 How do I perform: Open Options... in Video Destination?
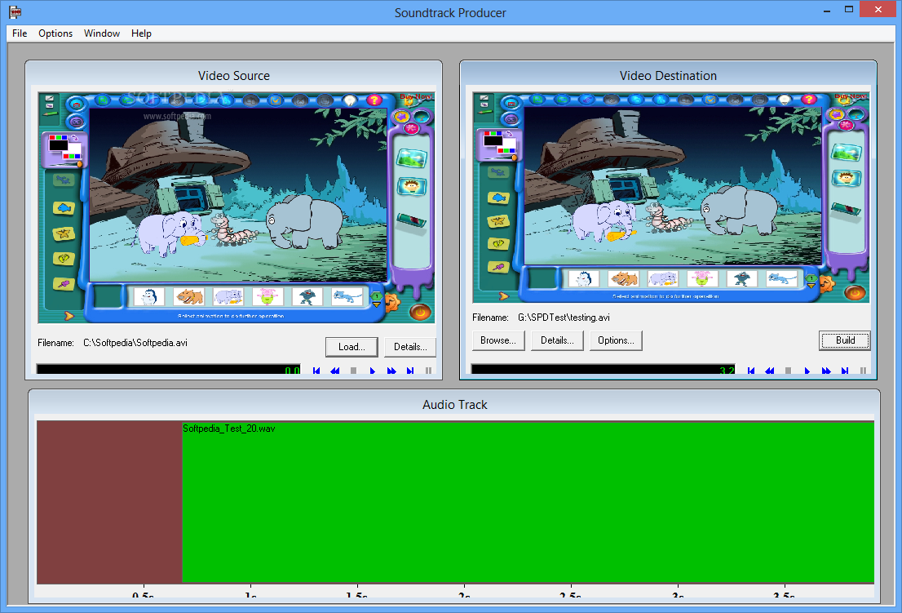point(616,340)
